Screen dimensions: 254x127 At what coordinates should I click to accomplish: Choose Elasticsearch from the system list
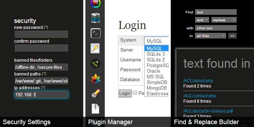157,93
